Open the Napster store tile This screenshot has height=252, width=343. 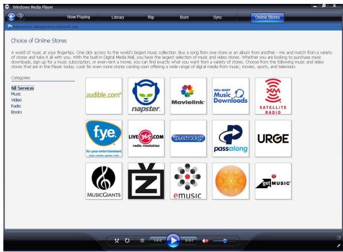click(146, 96)
